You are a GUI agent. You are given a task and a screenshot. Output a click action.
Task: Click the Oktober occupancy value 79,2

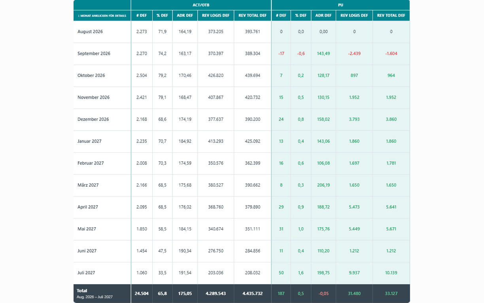click(x=162, y=75)
